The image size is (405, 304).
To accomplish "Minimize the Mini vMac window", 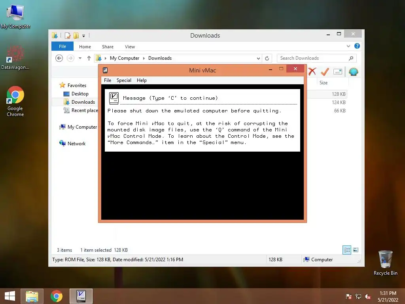I will [x=271, y=69].
